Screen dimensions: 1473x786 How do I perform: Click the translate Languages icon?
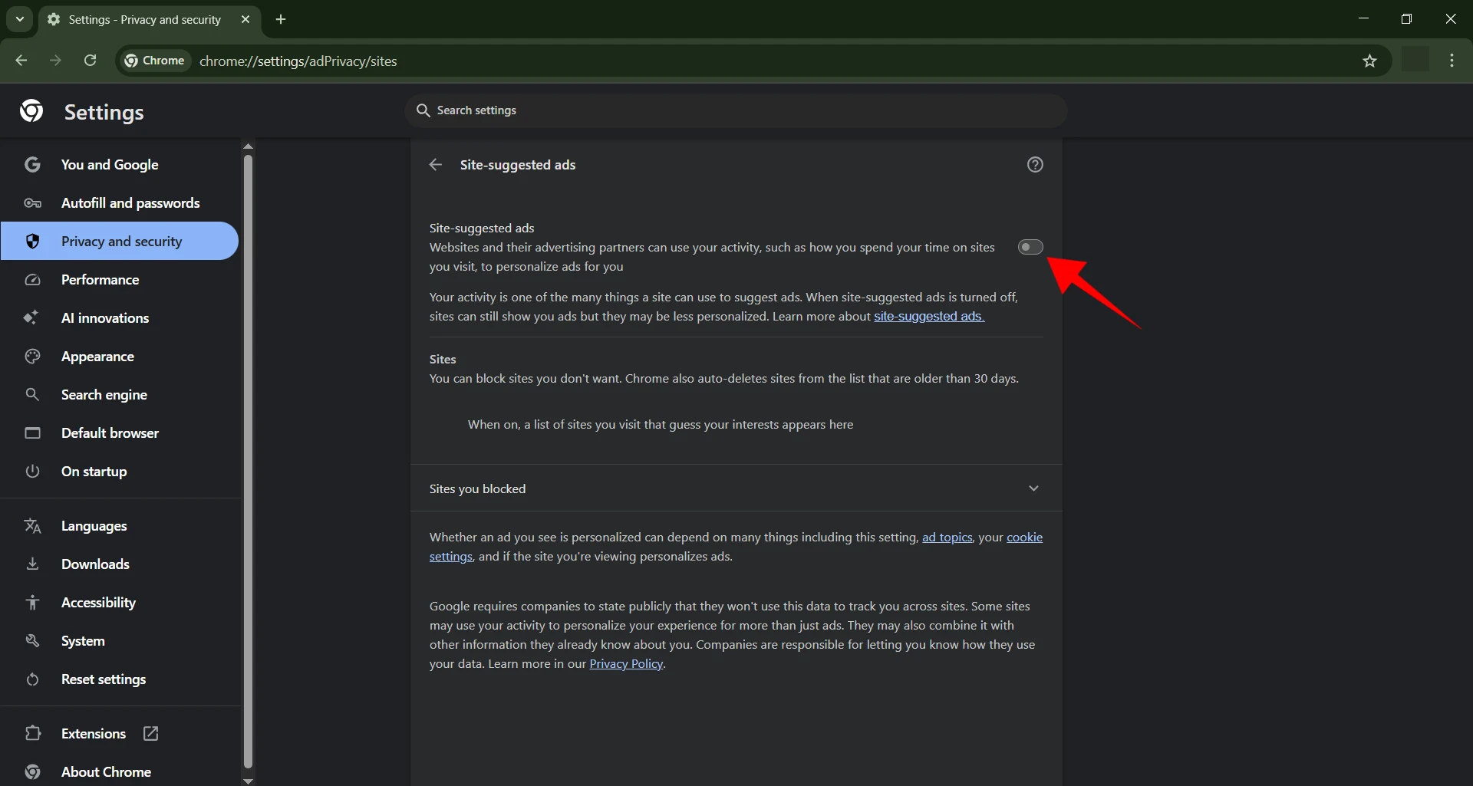(32, 526)
